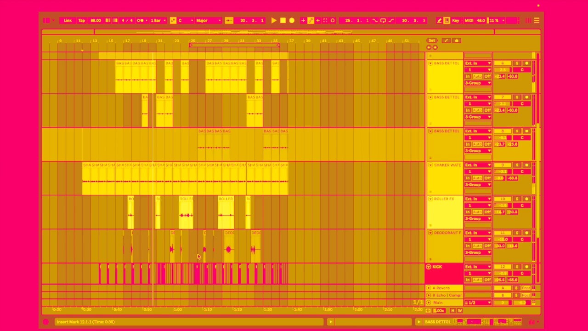This screenshot has height=331, width=588.
Task: Toggle the Punch-Out switch icon
Action: coord(391,20)
